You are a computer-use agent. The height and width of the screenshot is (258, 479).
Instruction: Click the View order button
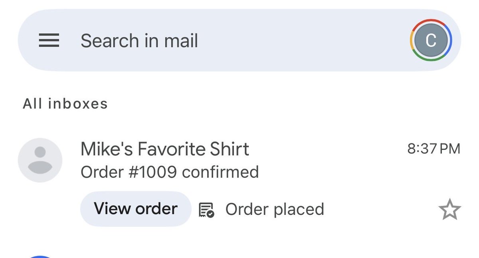(x=136, y=209)
